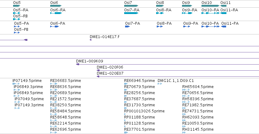Image resolution: width=259 pixels, height=134 pixels.
Task: Click the Osi9-PA protein arrows
Action: tap(187, 26)
